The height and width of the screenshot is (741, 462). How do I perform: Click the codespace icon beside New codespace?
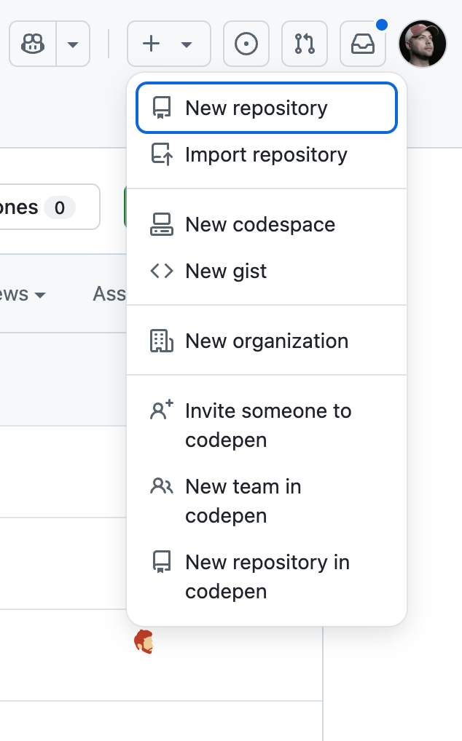coord(161,225)
